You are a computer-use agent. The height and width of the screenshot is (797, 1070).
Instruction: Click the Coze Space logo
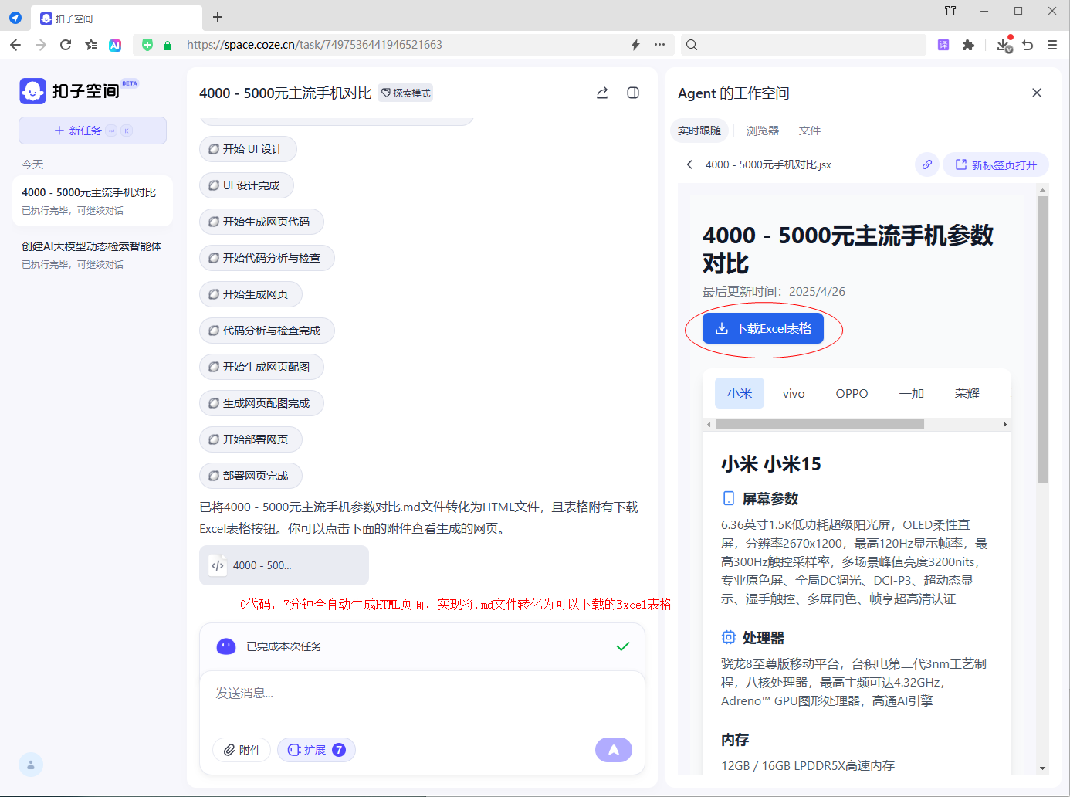coord(80,90)
